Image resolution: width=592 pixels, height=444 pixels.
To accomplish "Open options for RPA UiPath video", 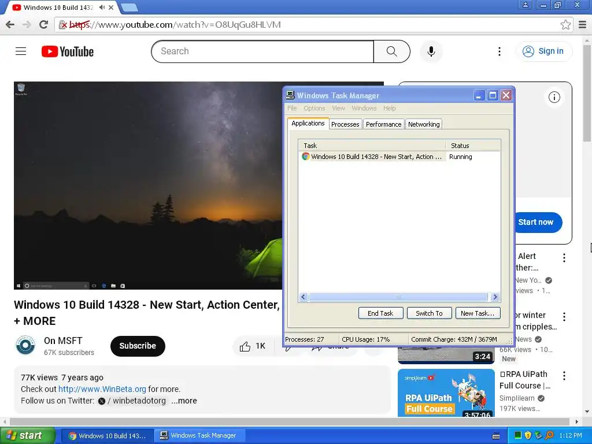I will (x=564, y=376).
